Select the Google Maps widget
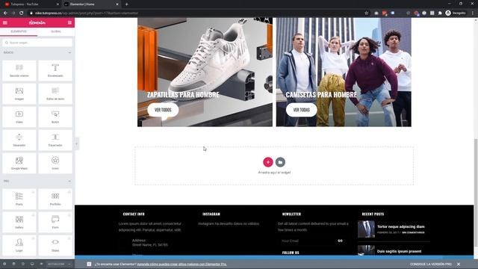Screen dimensions: 478x269 [19, 163]
